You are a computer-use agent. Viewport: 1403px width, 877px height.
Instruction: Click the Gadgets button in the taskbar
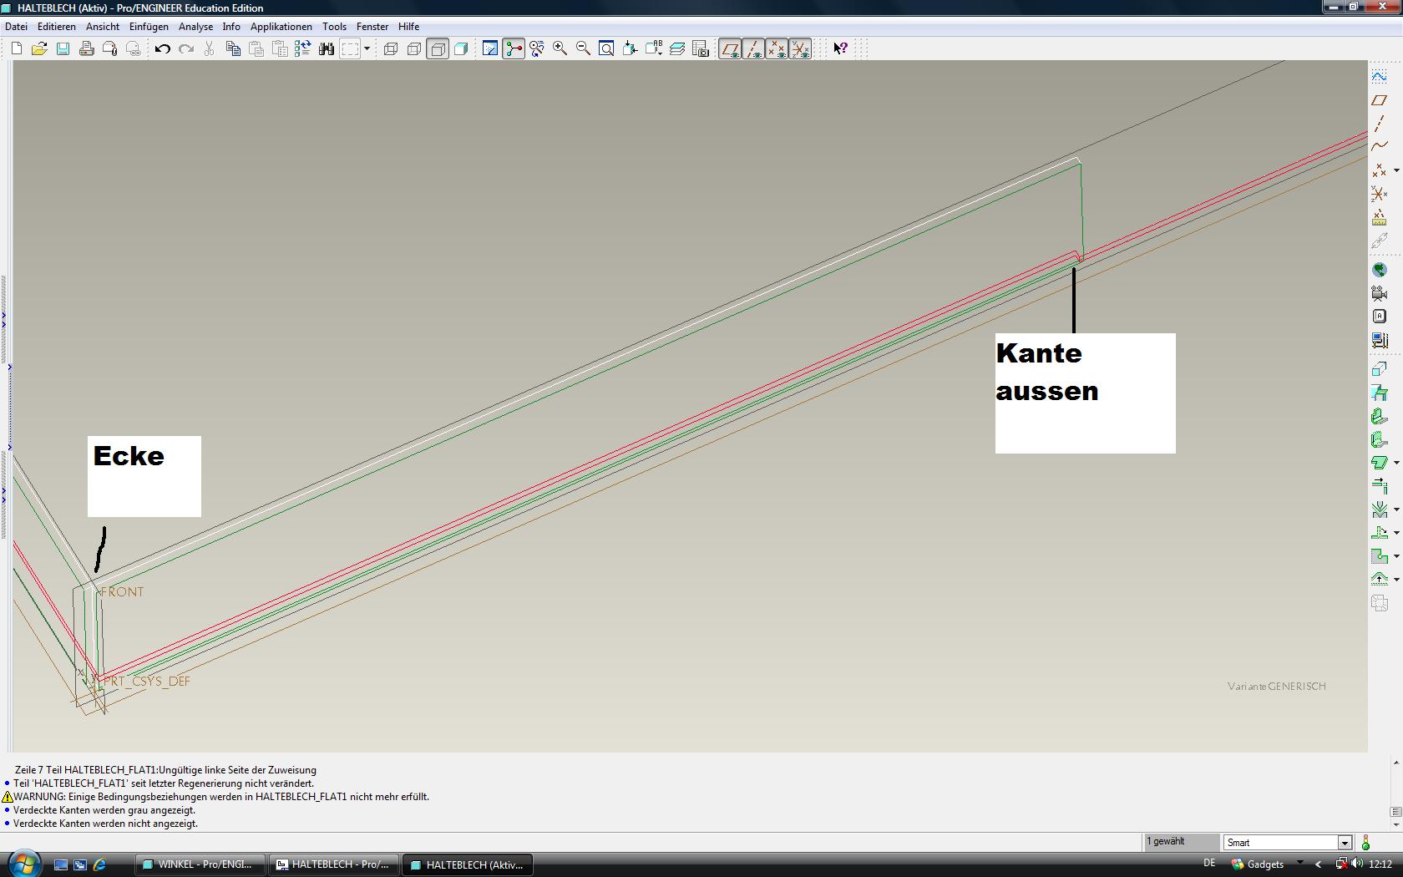(x=1258, y=864)
